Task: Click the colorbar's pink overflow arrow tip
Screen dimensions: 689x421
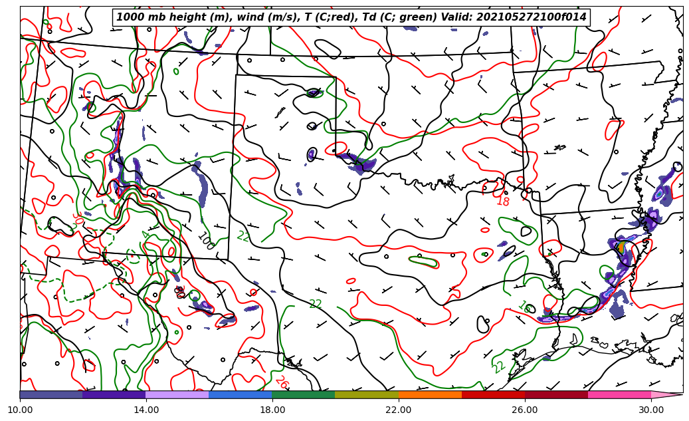Action: (x=667, y=394)
